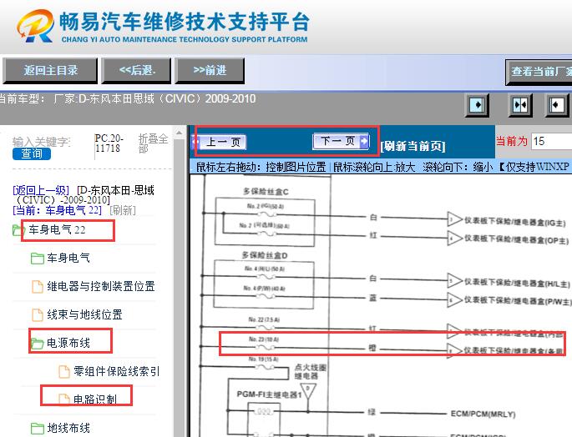The width and height of the screenshot is (572, 437).
Task: Click page icon beside 零组件保险线索引
Action: (x=64, y=372)
